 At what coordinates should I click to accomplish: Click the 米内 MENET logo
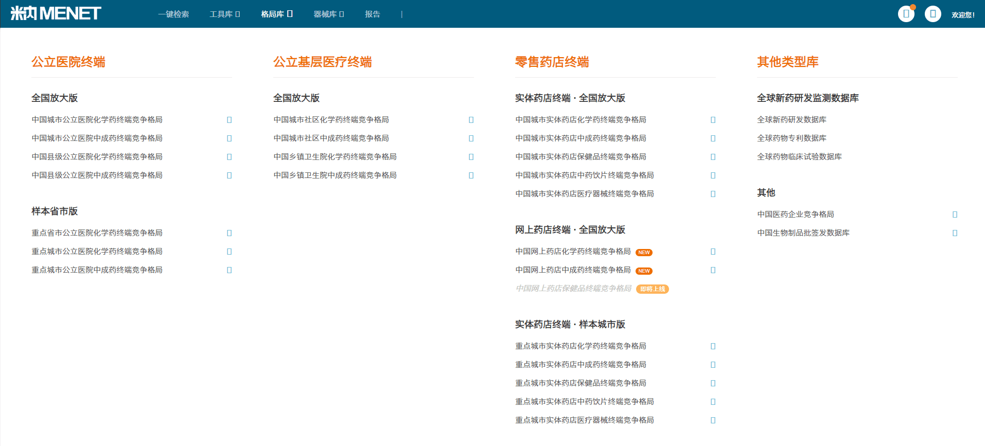coord(56,13)
